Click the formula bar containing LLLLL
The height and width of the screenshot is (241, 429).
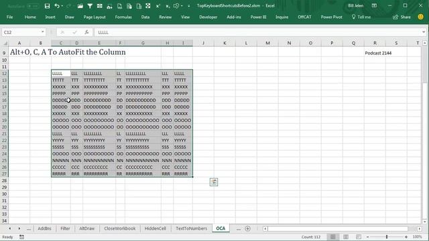[x=257, y=32]
